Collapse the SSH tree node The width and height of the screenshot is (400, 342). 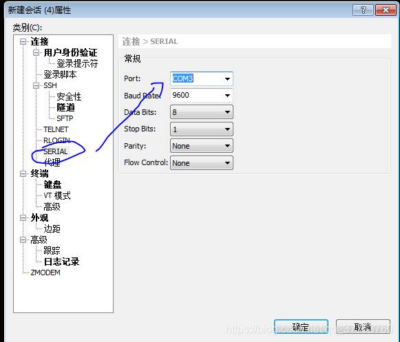[x=36, y=85]
